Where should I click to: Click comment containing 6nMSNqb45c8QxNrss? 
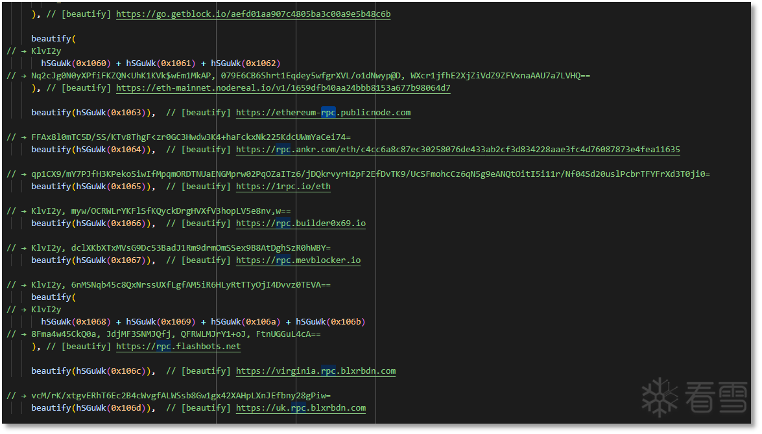pos(169,284)
